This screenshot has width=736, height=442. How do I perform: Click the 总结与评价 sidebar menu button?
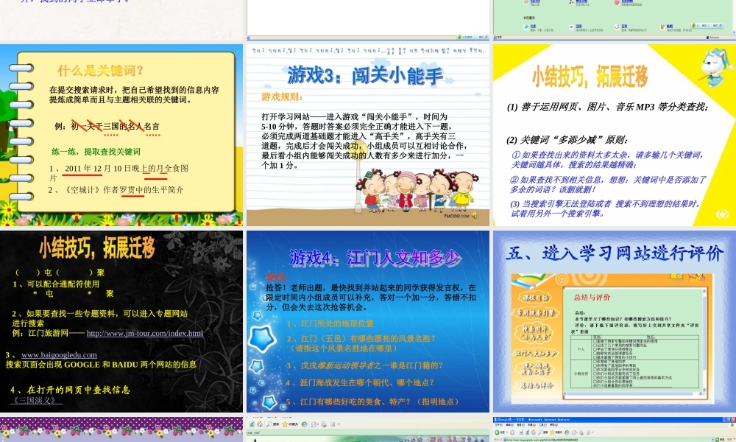[536, 385]
